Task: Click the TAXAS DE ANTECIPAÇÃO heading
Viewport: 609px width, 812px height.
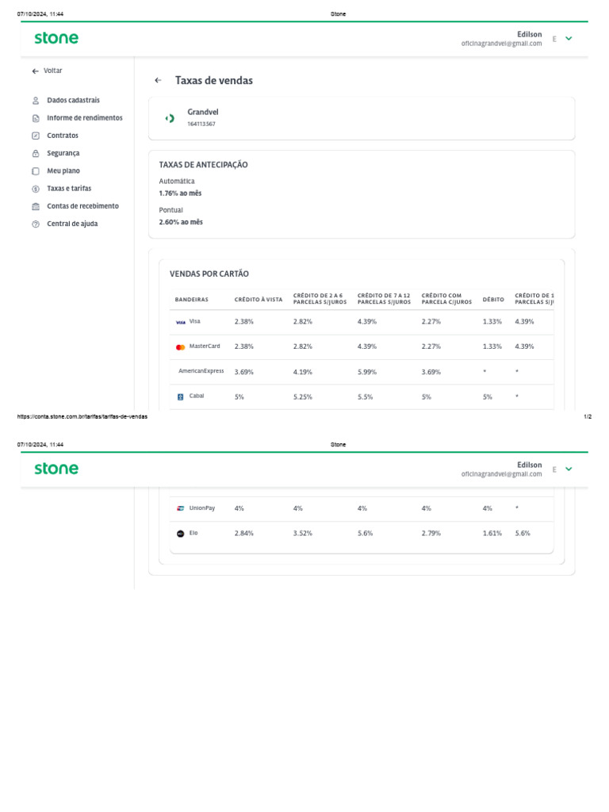Action: pos(203,165)
